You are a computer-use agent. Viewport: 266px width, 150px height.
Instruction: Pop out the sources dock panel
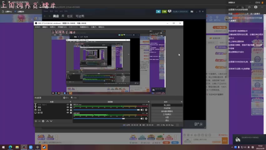tap(70, 102)
